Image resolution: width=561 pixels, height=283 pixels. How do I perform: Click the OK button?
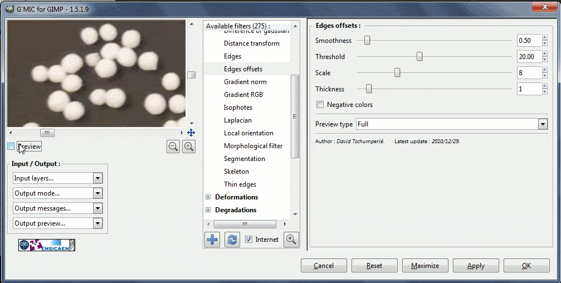click(x=526, y=266)
